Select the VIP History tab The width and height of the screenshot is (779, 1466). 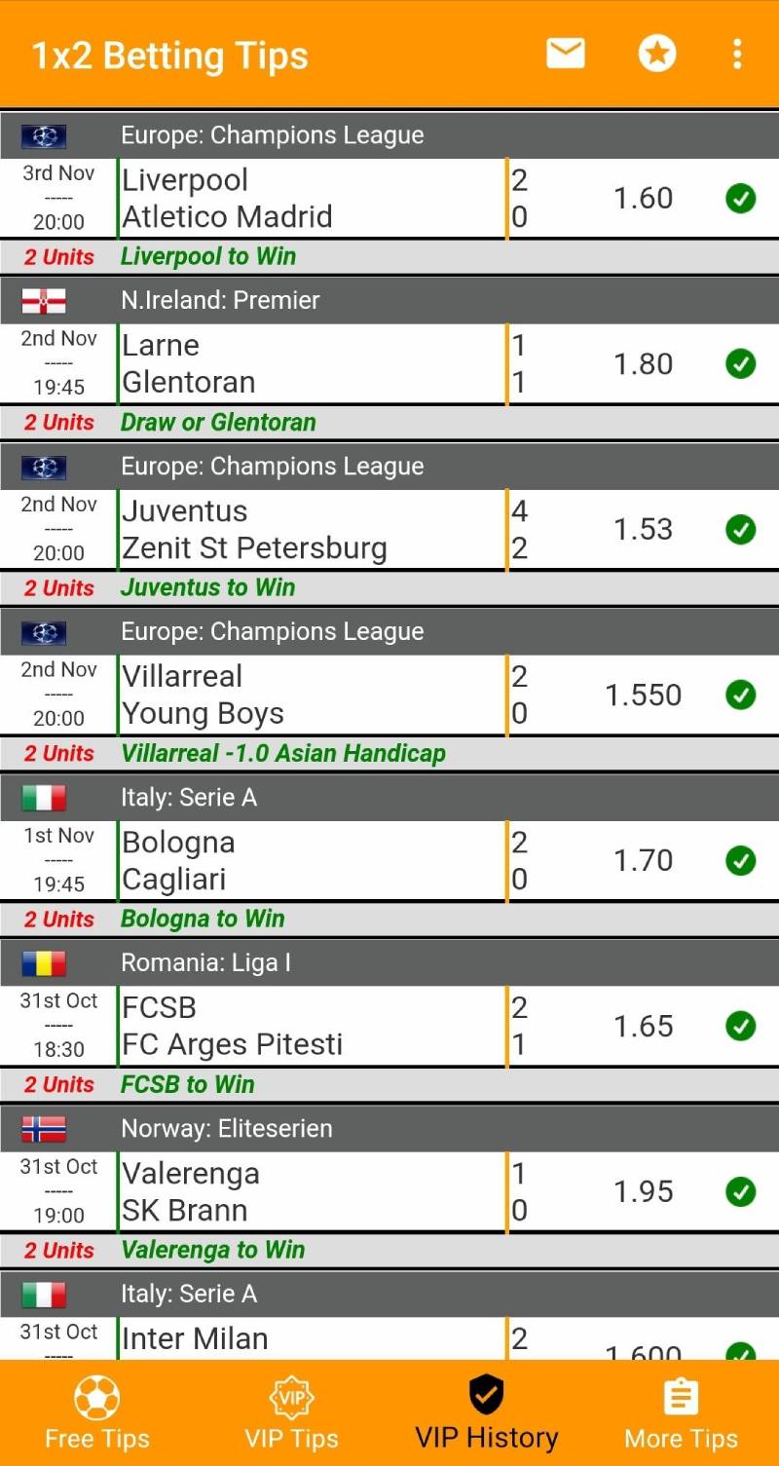[x=487, y=1412]
